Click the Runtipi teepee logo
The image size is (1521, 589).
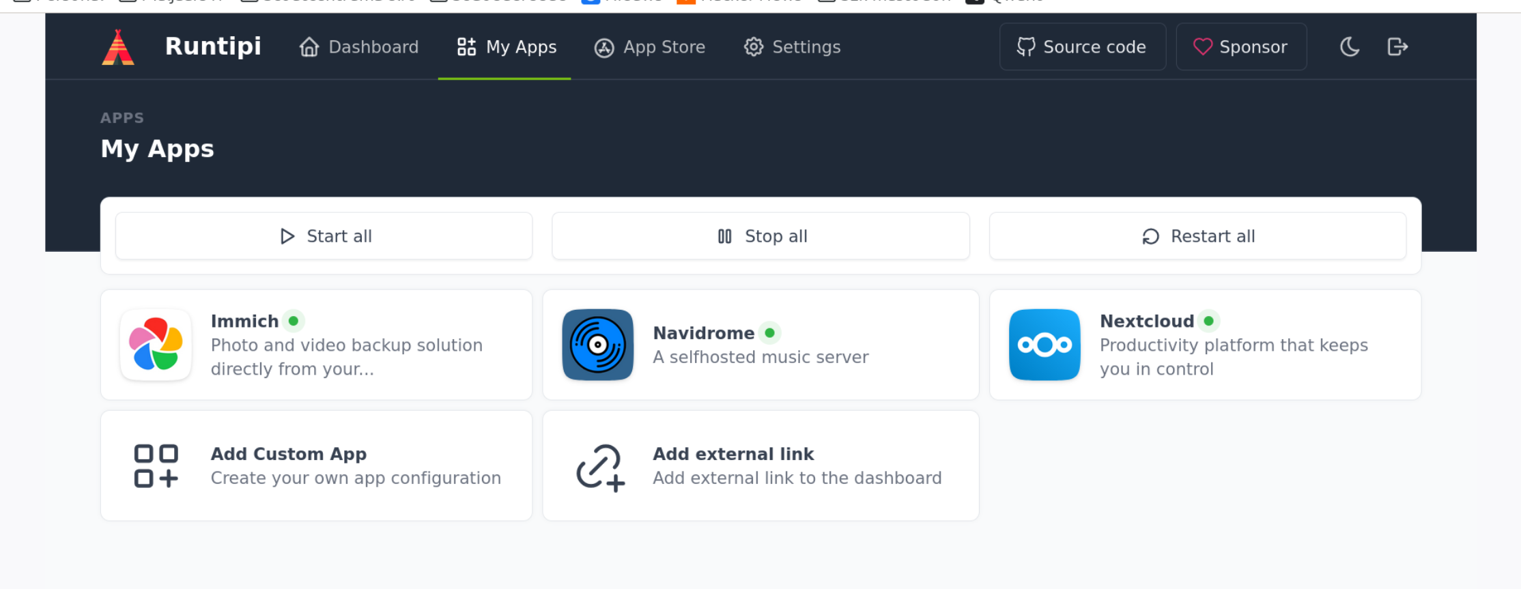pyautogui.click(x=117, y=47)
